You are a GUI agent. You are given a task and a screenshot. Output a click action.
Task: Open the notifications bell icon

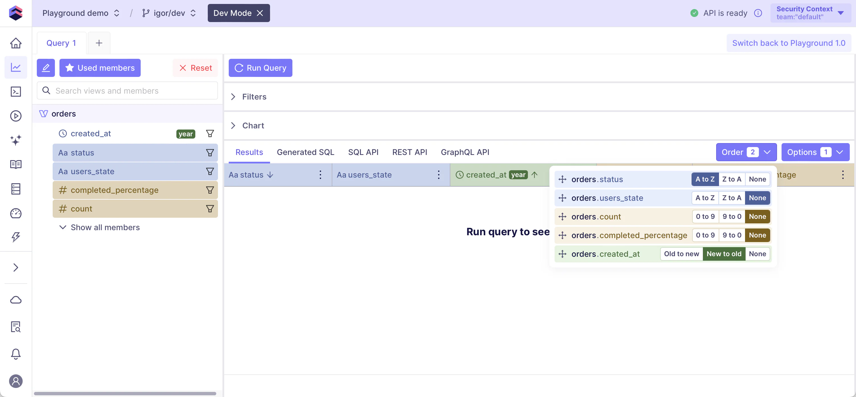click(x=16, y=354)
